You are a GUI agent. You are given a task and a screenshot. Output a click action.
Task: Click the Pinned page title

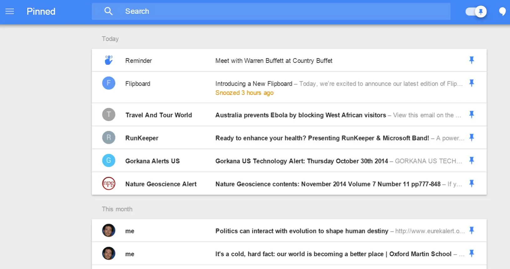tap(41, 11)
